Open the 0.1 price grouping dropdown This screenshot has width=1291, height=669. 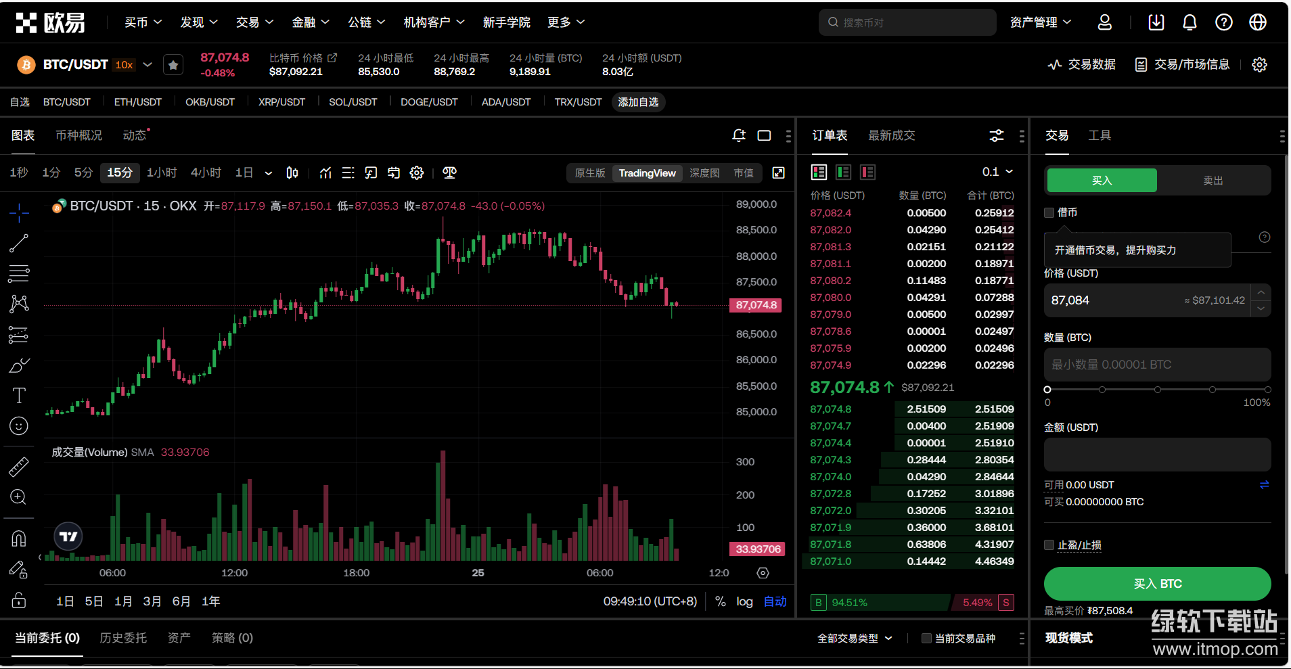(x=997, y=172)
